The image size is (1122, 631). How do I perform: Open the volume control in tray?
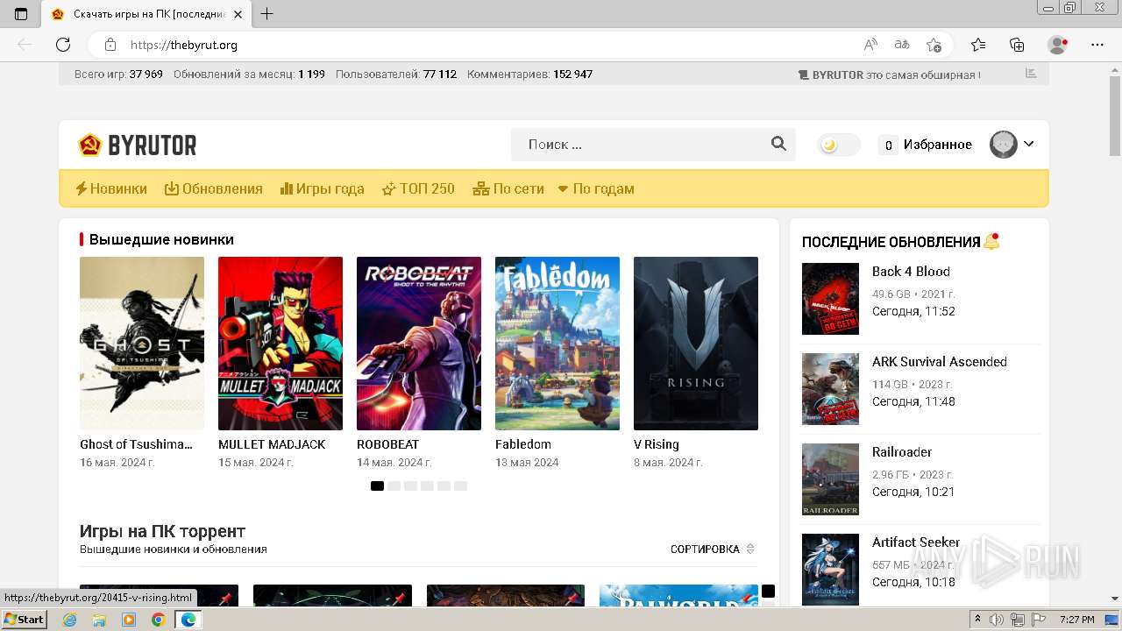pyautogui.click(x=997, y=620)
